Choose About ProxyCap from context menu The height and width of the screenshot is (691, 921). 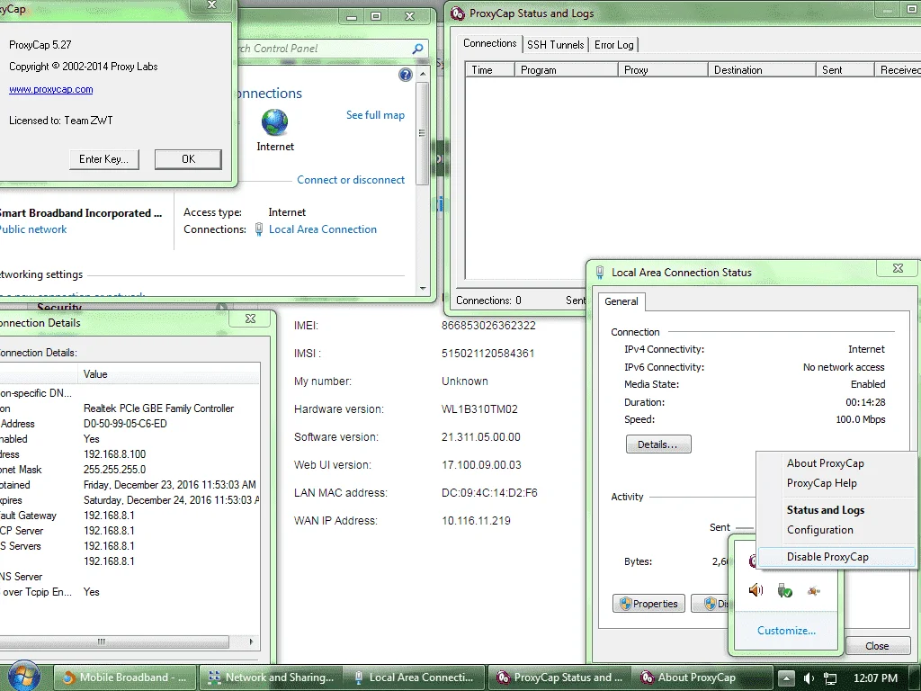[826, 463]
